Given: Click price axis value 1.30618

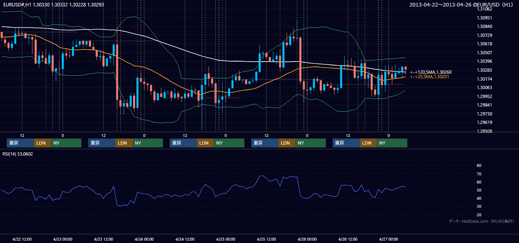Looking at the screenshot, I should [x=484, y=44].
